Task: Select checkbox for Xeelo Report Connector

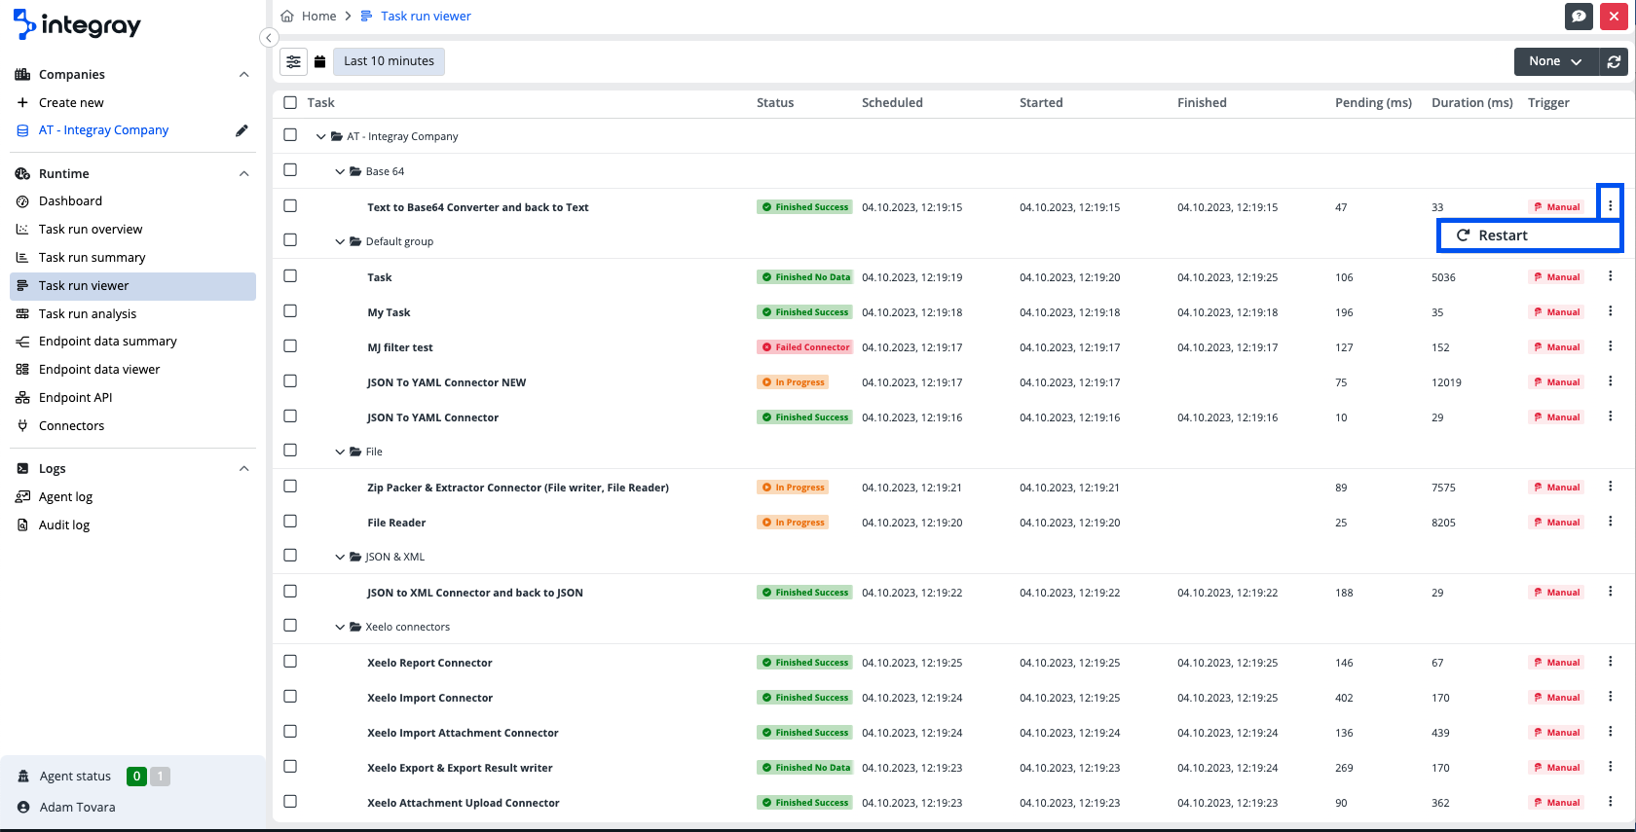Action: point(290,662)
